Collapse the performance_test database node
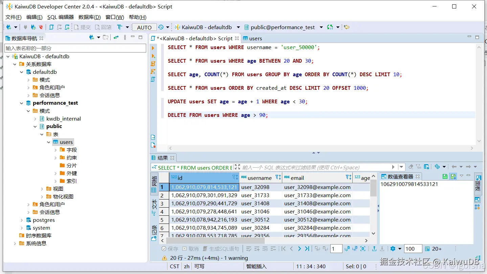This screenshot has width=487, height=274. [x=22, y=103]
